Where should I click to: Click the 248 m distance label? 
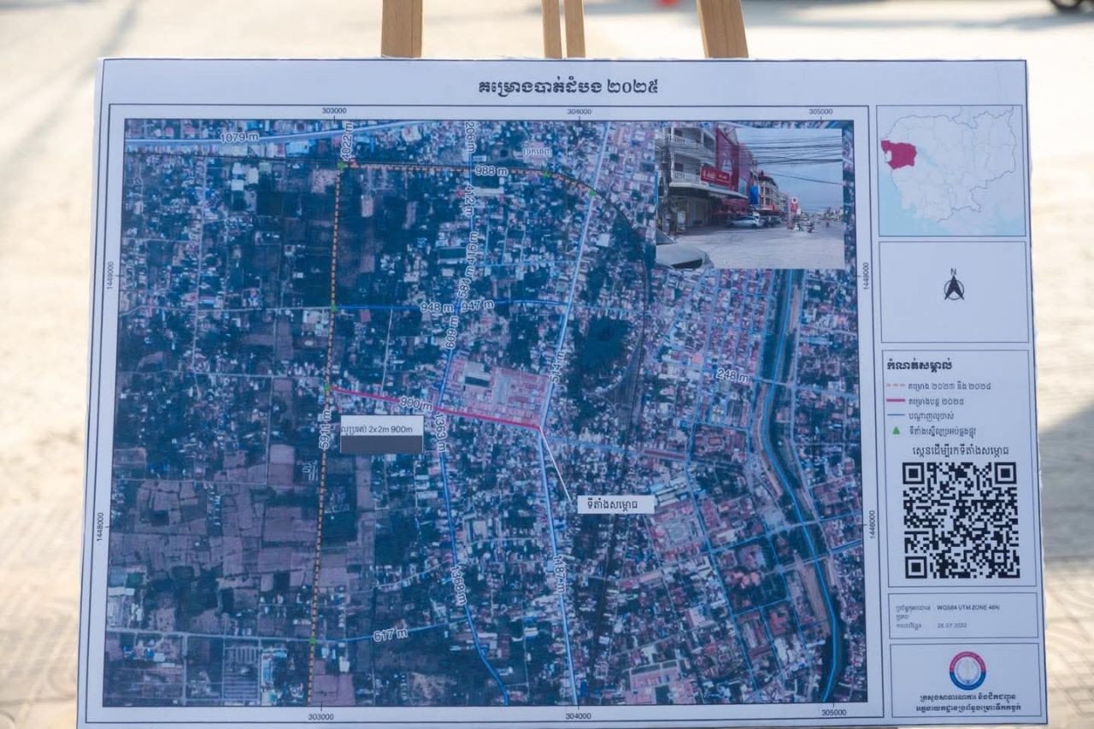tap(732, 375)
